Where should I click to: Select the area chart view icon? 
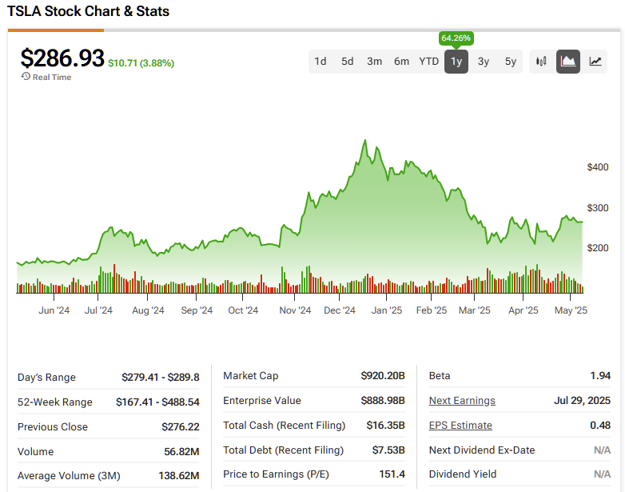pos(568,62)
